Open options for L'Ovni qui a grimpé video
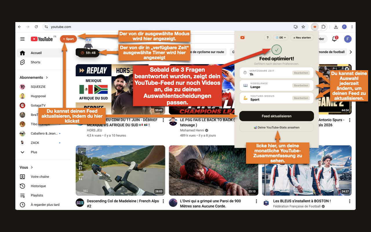 click(257, 201)
